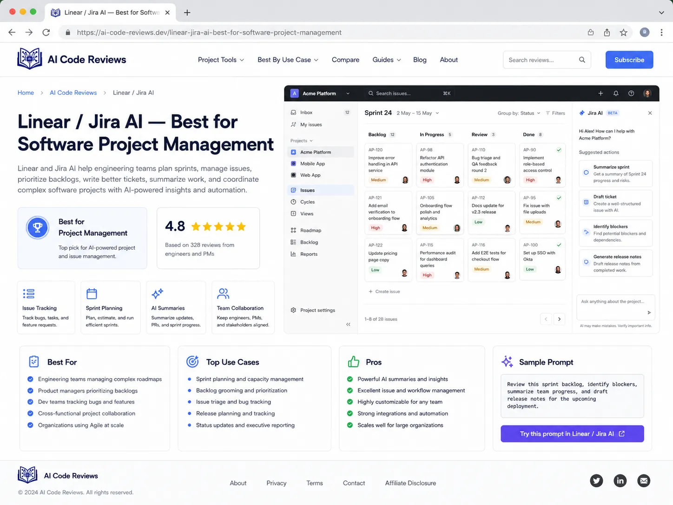Click the five-star rating display
Image resolution: width=673 pixels, height=505 pixels.
(x=218, y=226)
